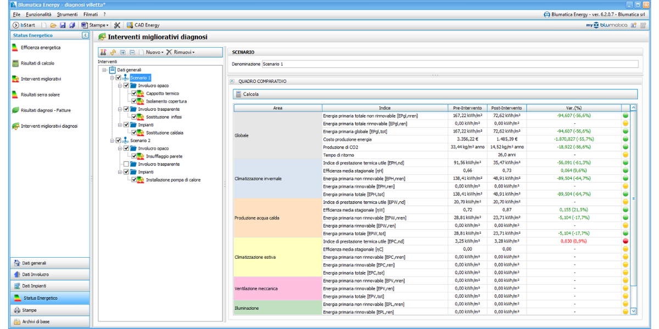
Task: Launch CAD Energy from the toolbar
Action: pyautogui.click(x=143, y=25)
